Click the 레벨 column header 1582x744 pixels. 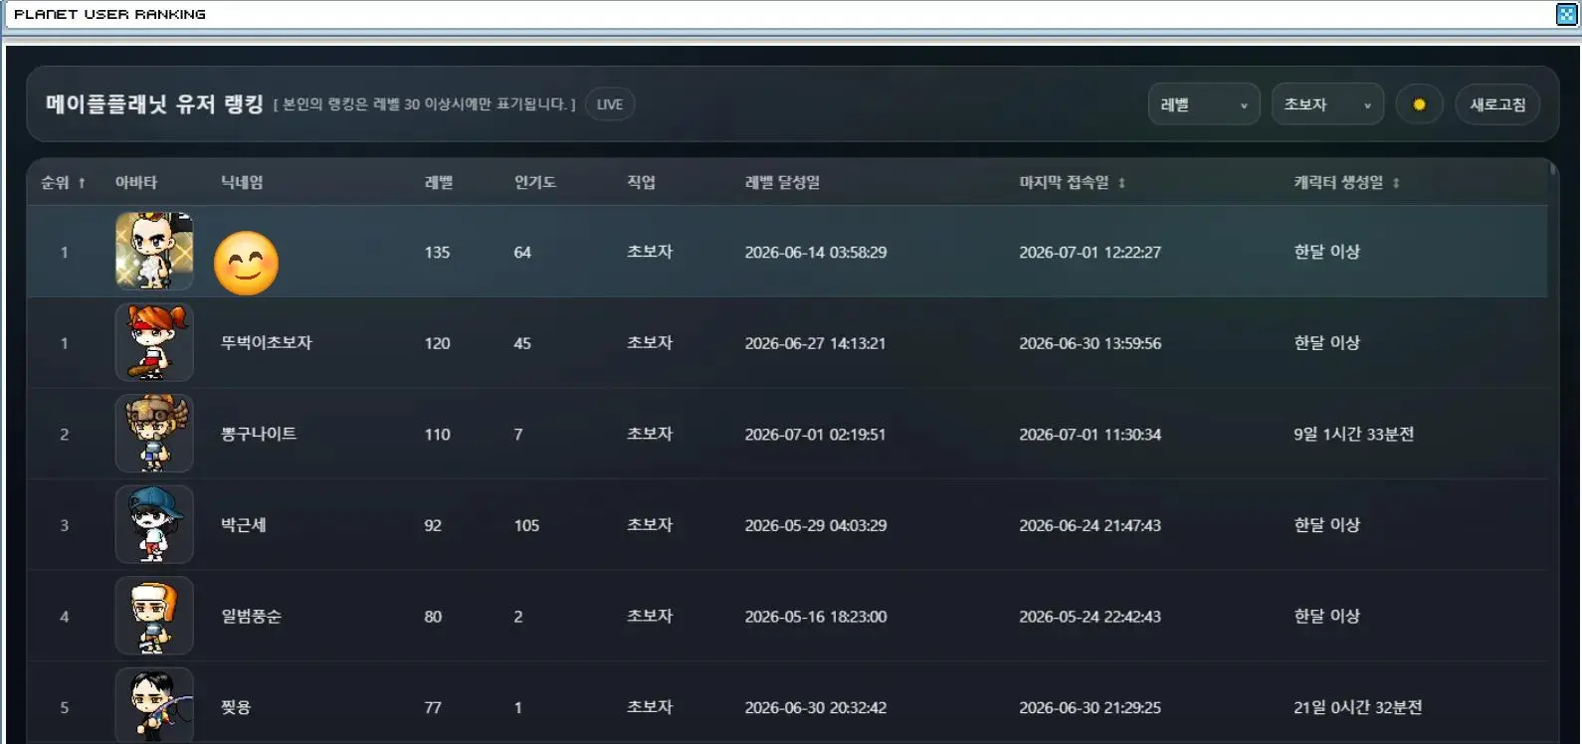tap(439, 182)
